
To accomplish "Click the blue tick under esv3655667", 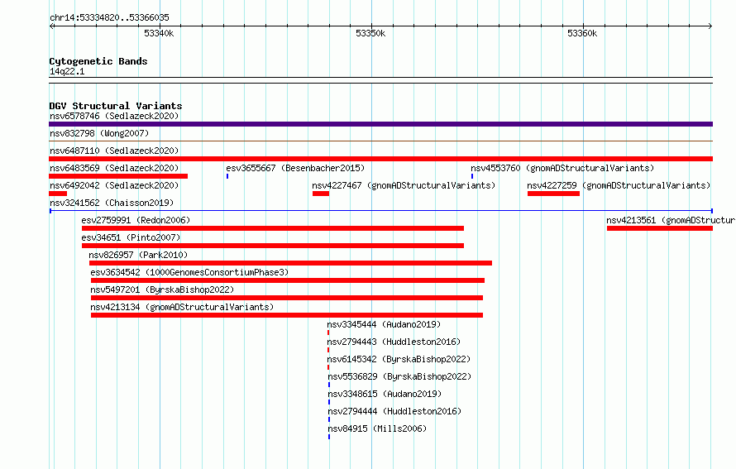I will click(227, 176).
